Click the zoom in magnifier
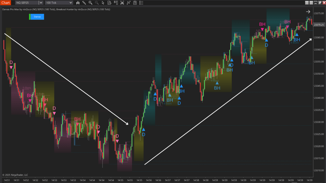The image size is (326, 183). click(x=90, y=3)
